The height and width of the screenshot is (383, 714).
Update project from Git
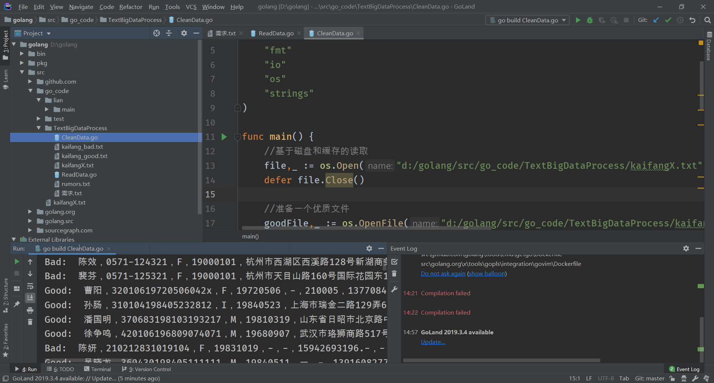pyautogui.click(x=656, y=20)
